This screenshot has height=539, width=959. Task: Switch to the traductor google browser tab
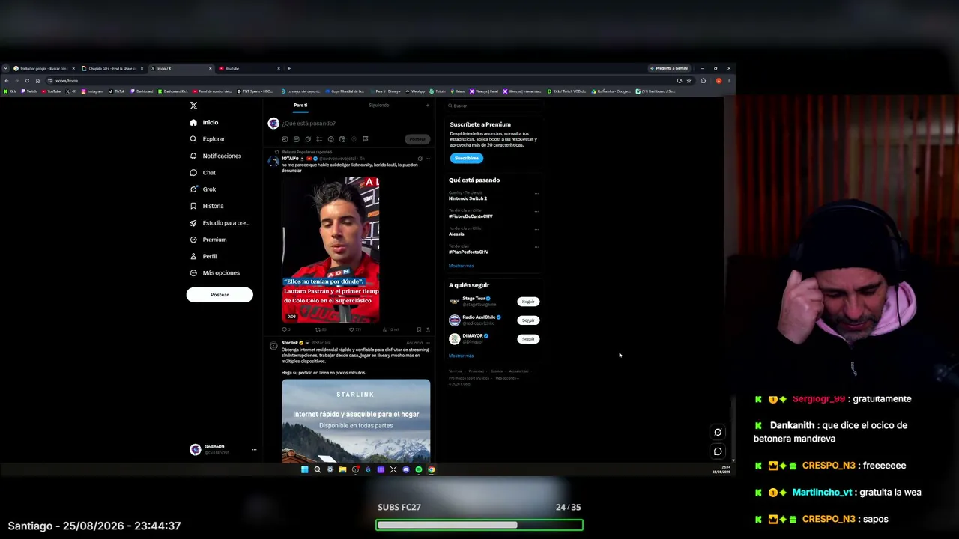coord(44,69)
